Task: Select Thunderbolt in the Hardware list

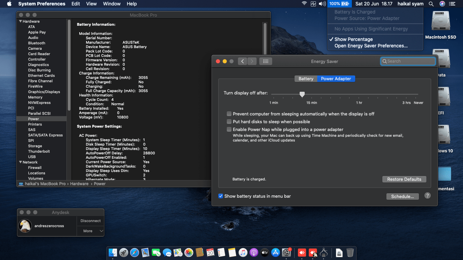Action: [39, 151]
